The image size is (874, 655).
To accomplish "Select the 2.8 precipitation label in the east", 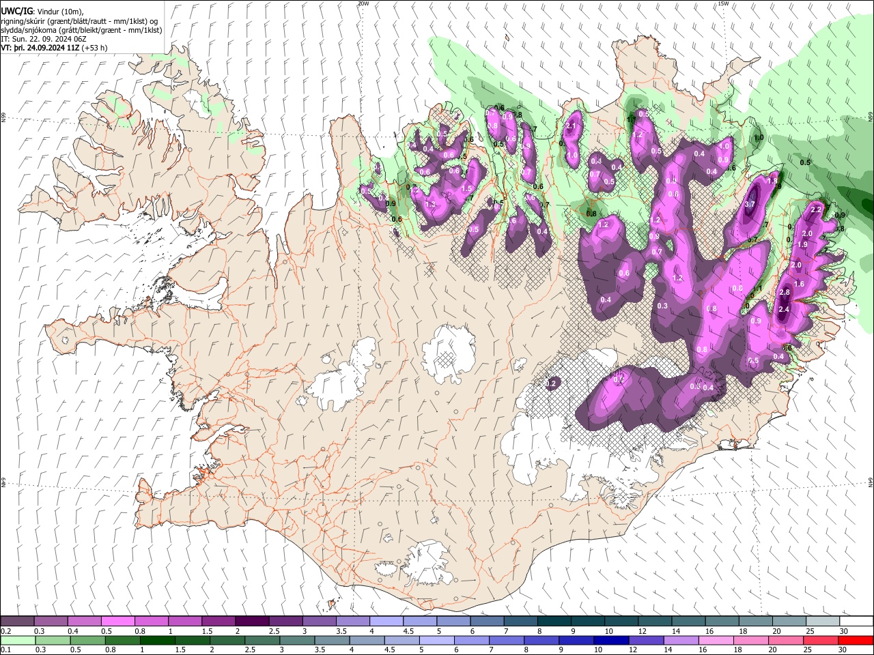I will click(x=785, y=293).
